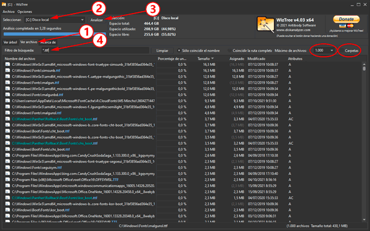Click the status bar path C:\Windows\Fonts\malgunsl.ttf

pos(143,226)
